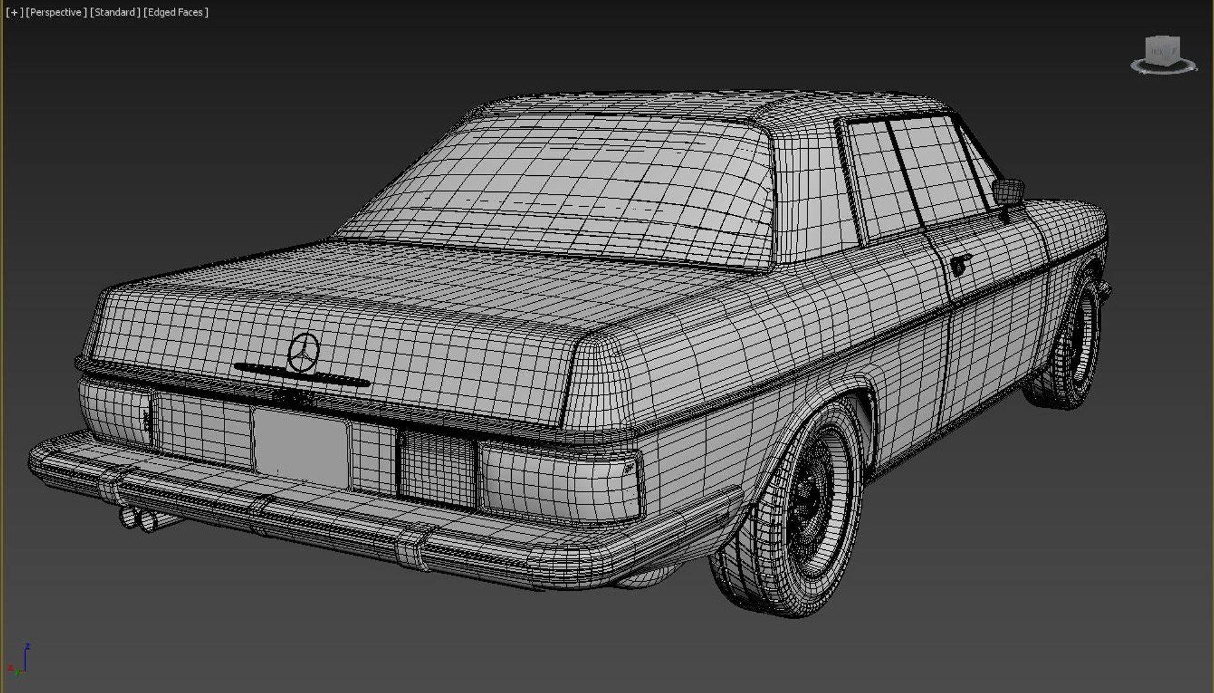1214x693 pixels.
Task: Open the Edged Faces display menu
Action: tap(176, 12)
